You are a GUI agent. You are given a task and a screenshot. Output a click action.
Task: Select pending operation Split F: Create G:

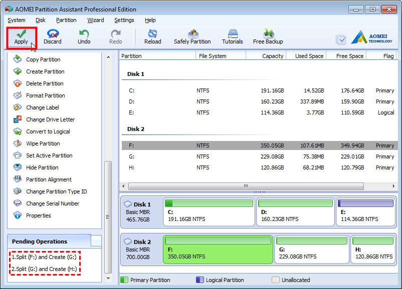click(x=44, y=257)
